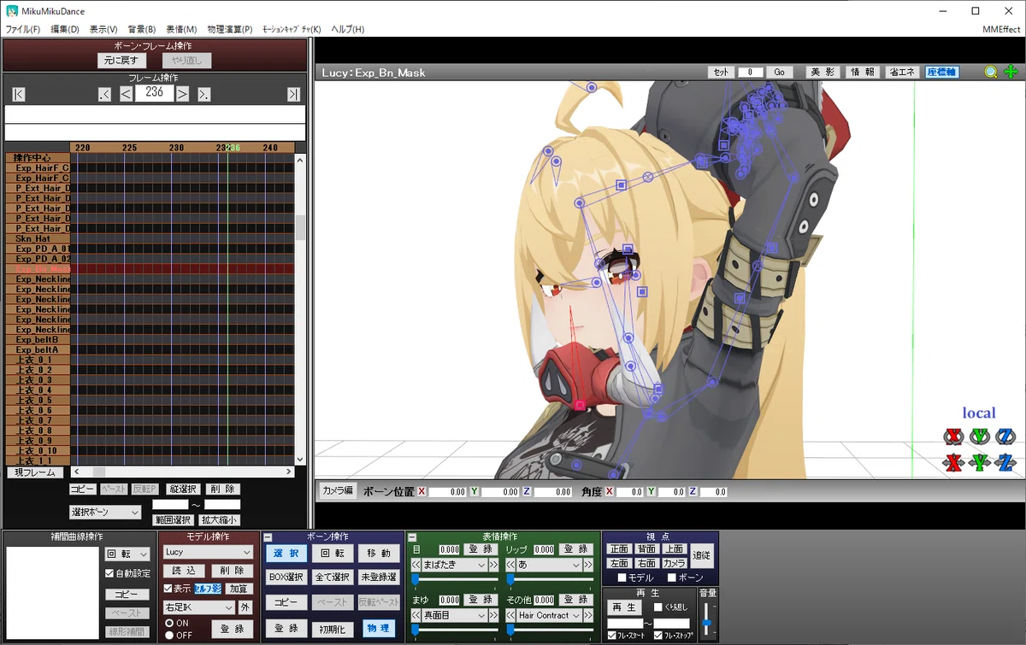This screenshot has height=645, width=1026.
Task: Click next lip morph >> arrow
Action: 588,566
